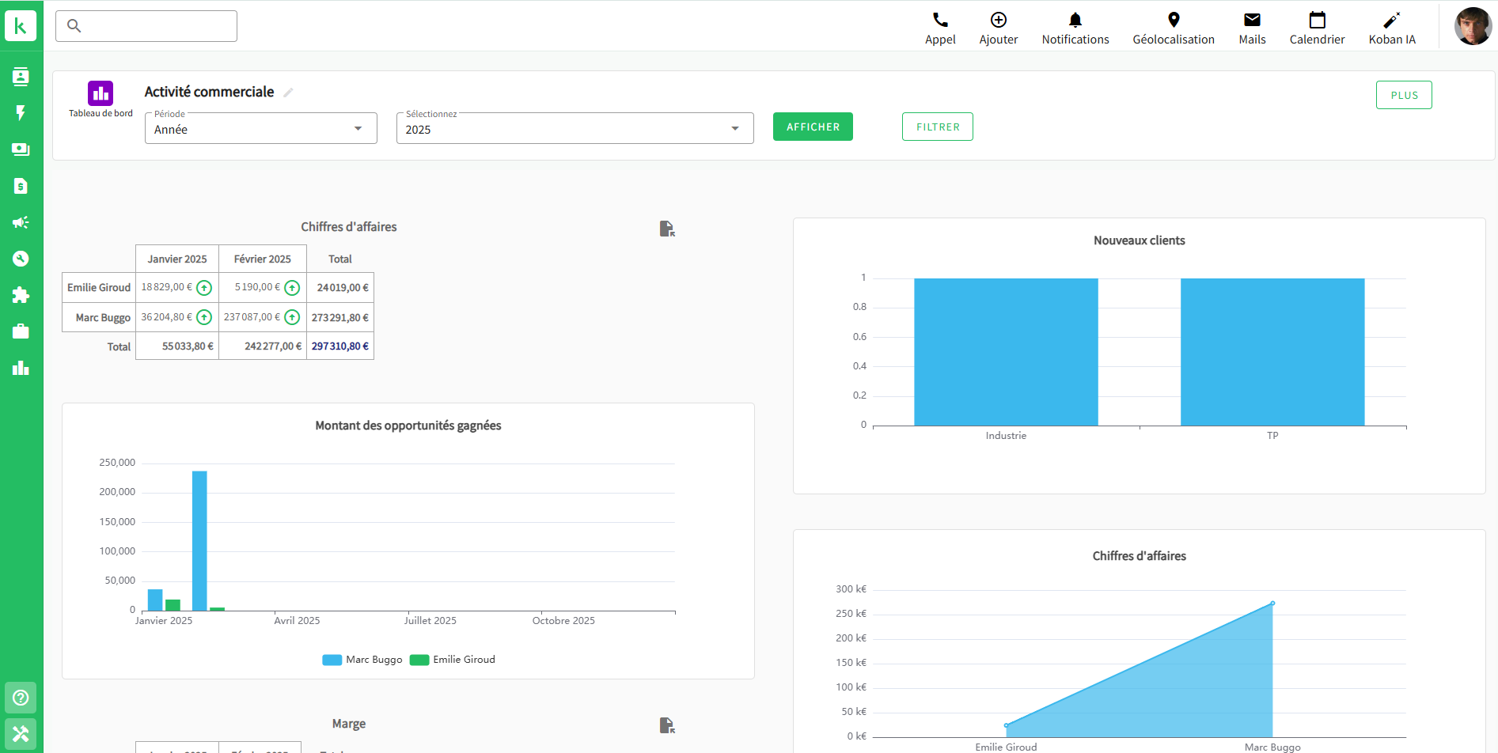Open Notifications bell icon

pyautogui.click(x=1075, y=20)
